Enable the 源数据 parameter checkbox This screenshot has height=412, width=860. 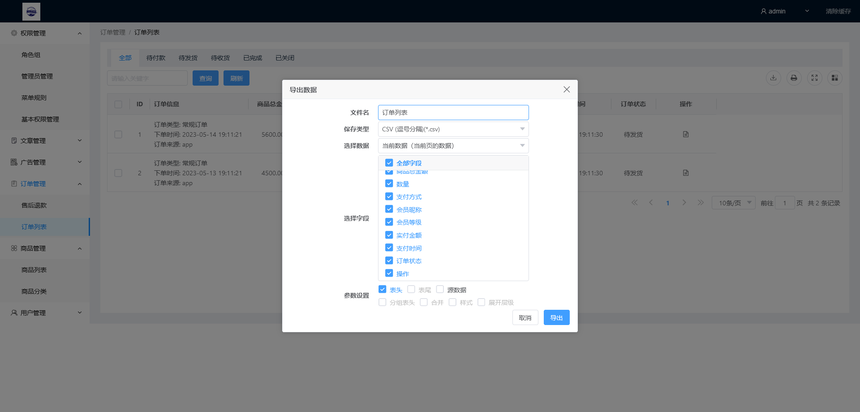point(440,290)
